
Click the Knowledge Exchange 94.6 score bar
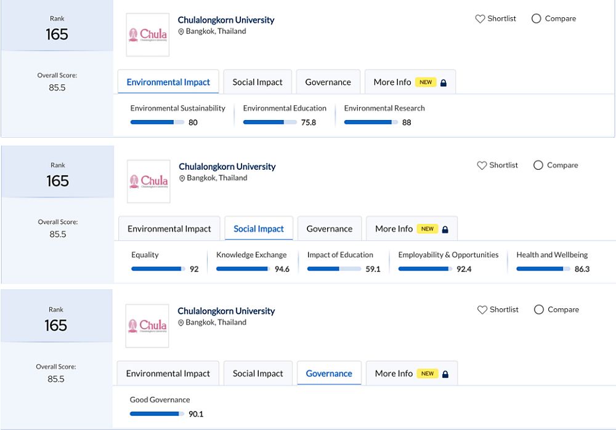(242, 269)
